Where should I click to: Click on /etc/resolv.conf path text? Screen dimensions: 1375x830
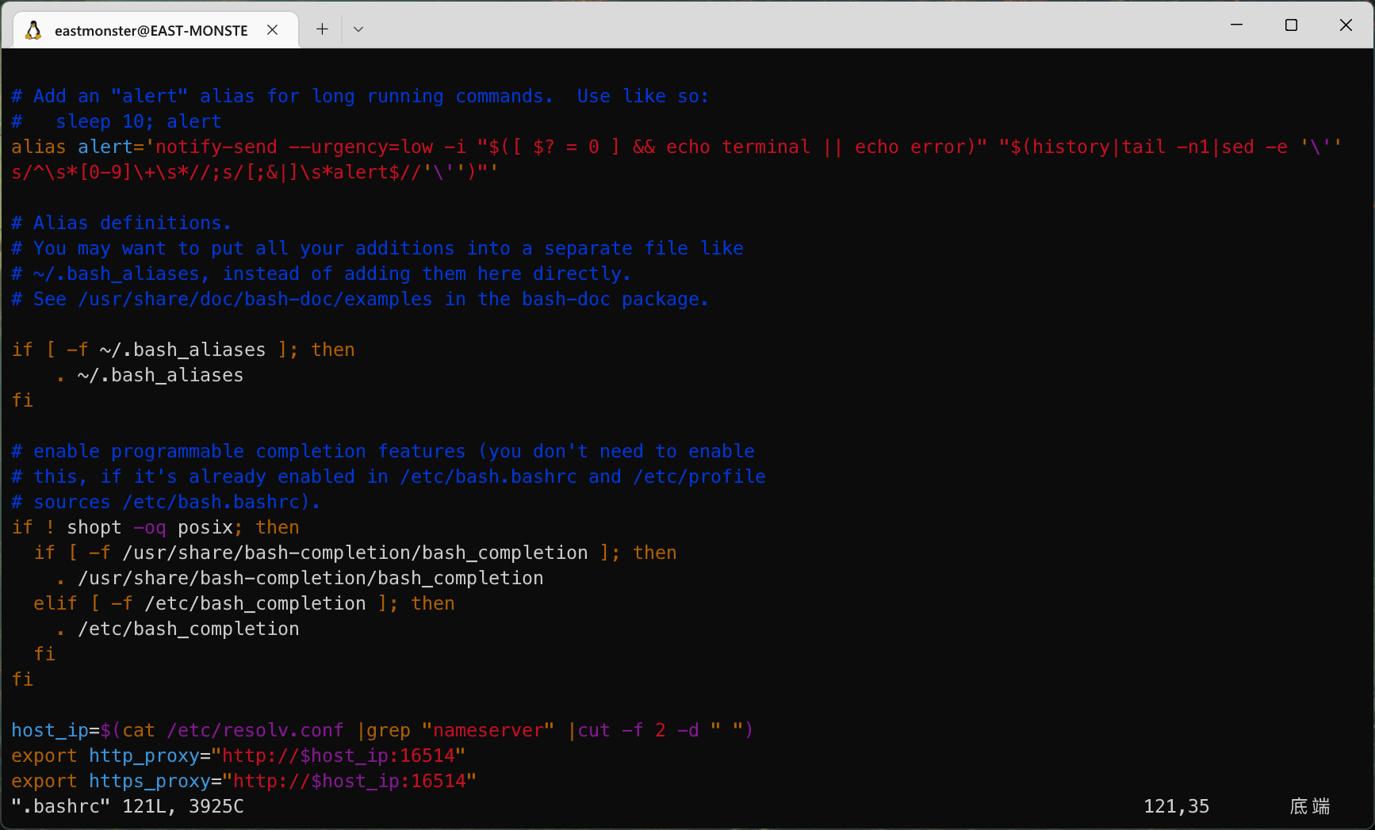tap(255, 730)
